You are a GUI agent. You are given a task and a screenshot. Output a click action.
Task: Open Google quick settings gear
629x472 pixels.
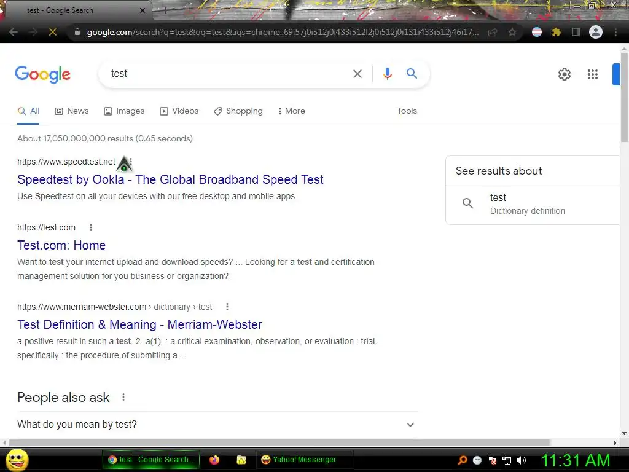pyautogui.click(x=565, y=74)
